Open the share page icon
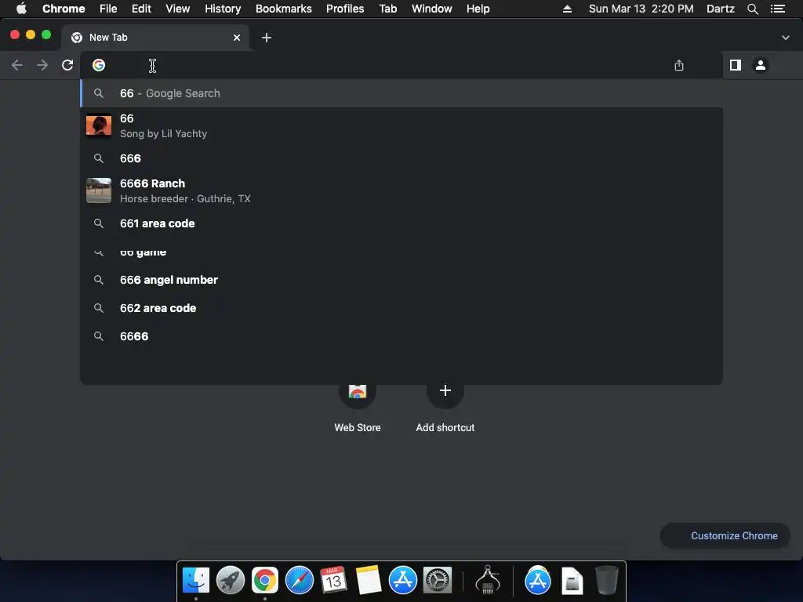 click(x=679, y=65)
